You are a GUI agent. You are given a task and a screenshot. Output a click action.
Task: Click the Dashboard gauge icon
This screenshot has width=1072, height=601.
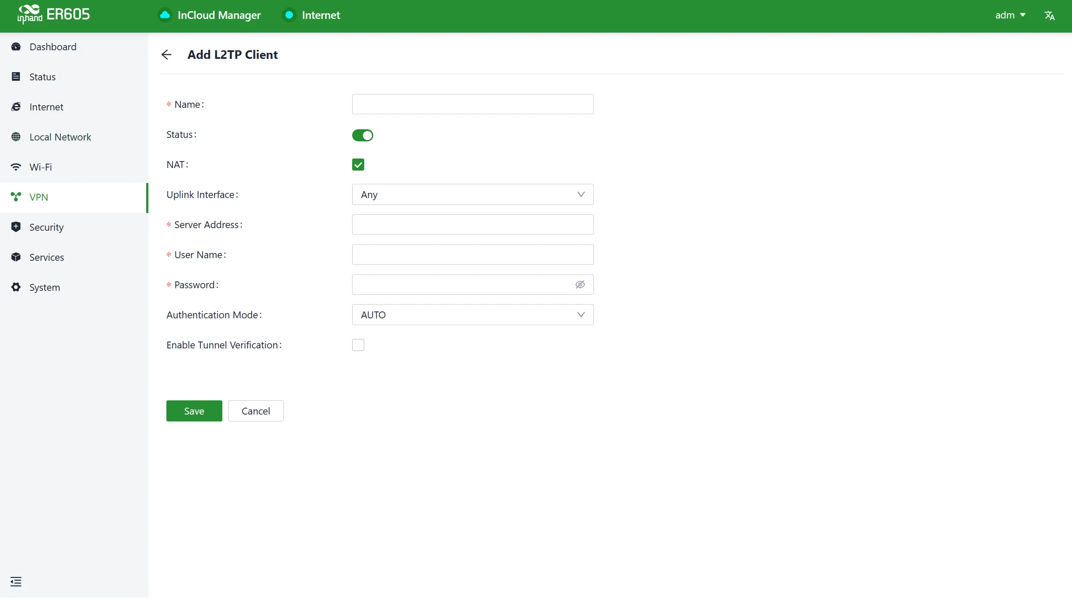16,47
